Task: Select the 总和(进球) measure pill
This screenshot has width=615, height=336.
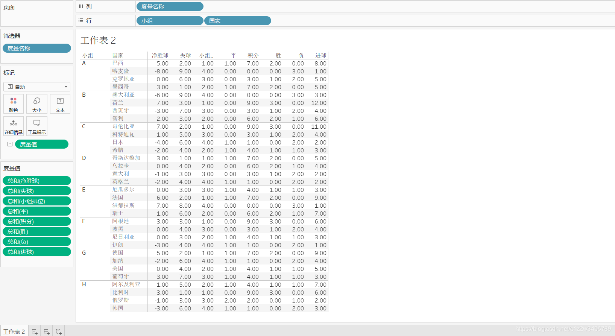Action: click(37, 252)
